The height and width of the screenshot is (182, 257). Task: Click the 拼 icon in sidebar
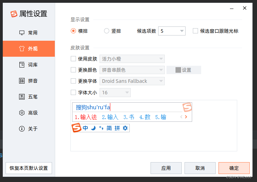point(22,80)
